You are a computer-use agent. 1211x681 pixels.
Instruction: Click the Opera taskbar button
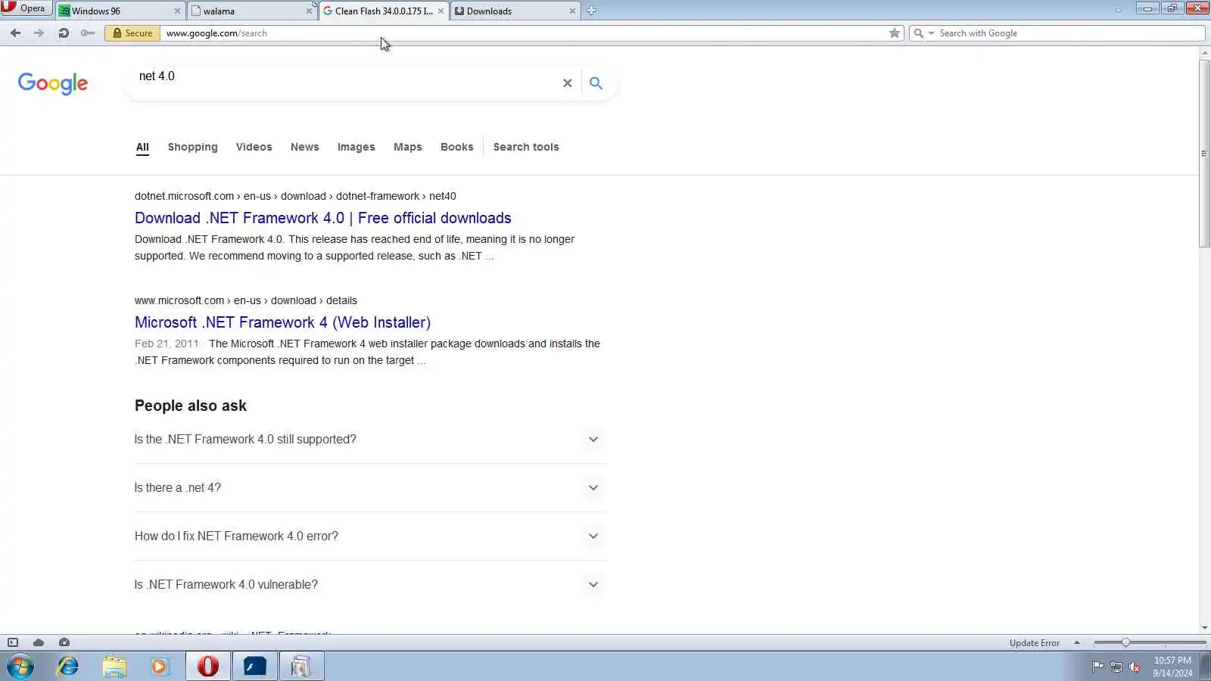click(x=208, y=667)
